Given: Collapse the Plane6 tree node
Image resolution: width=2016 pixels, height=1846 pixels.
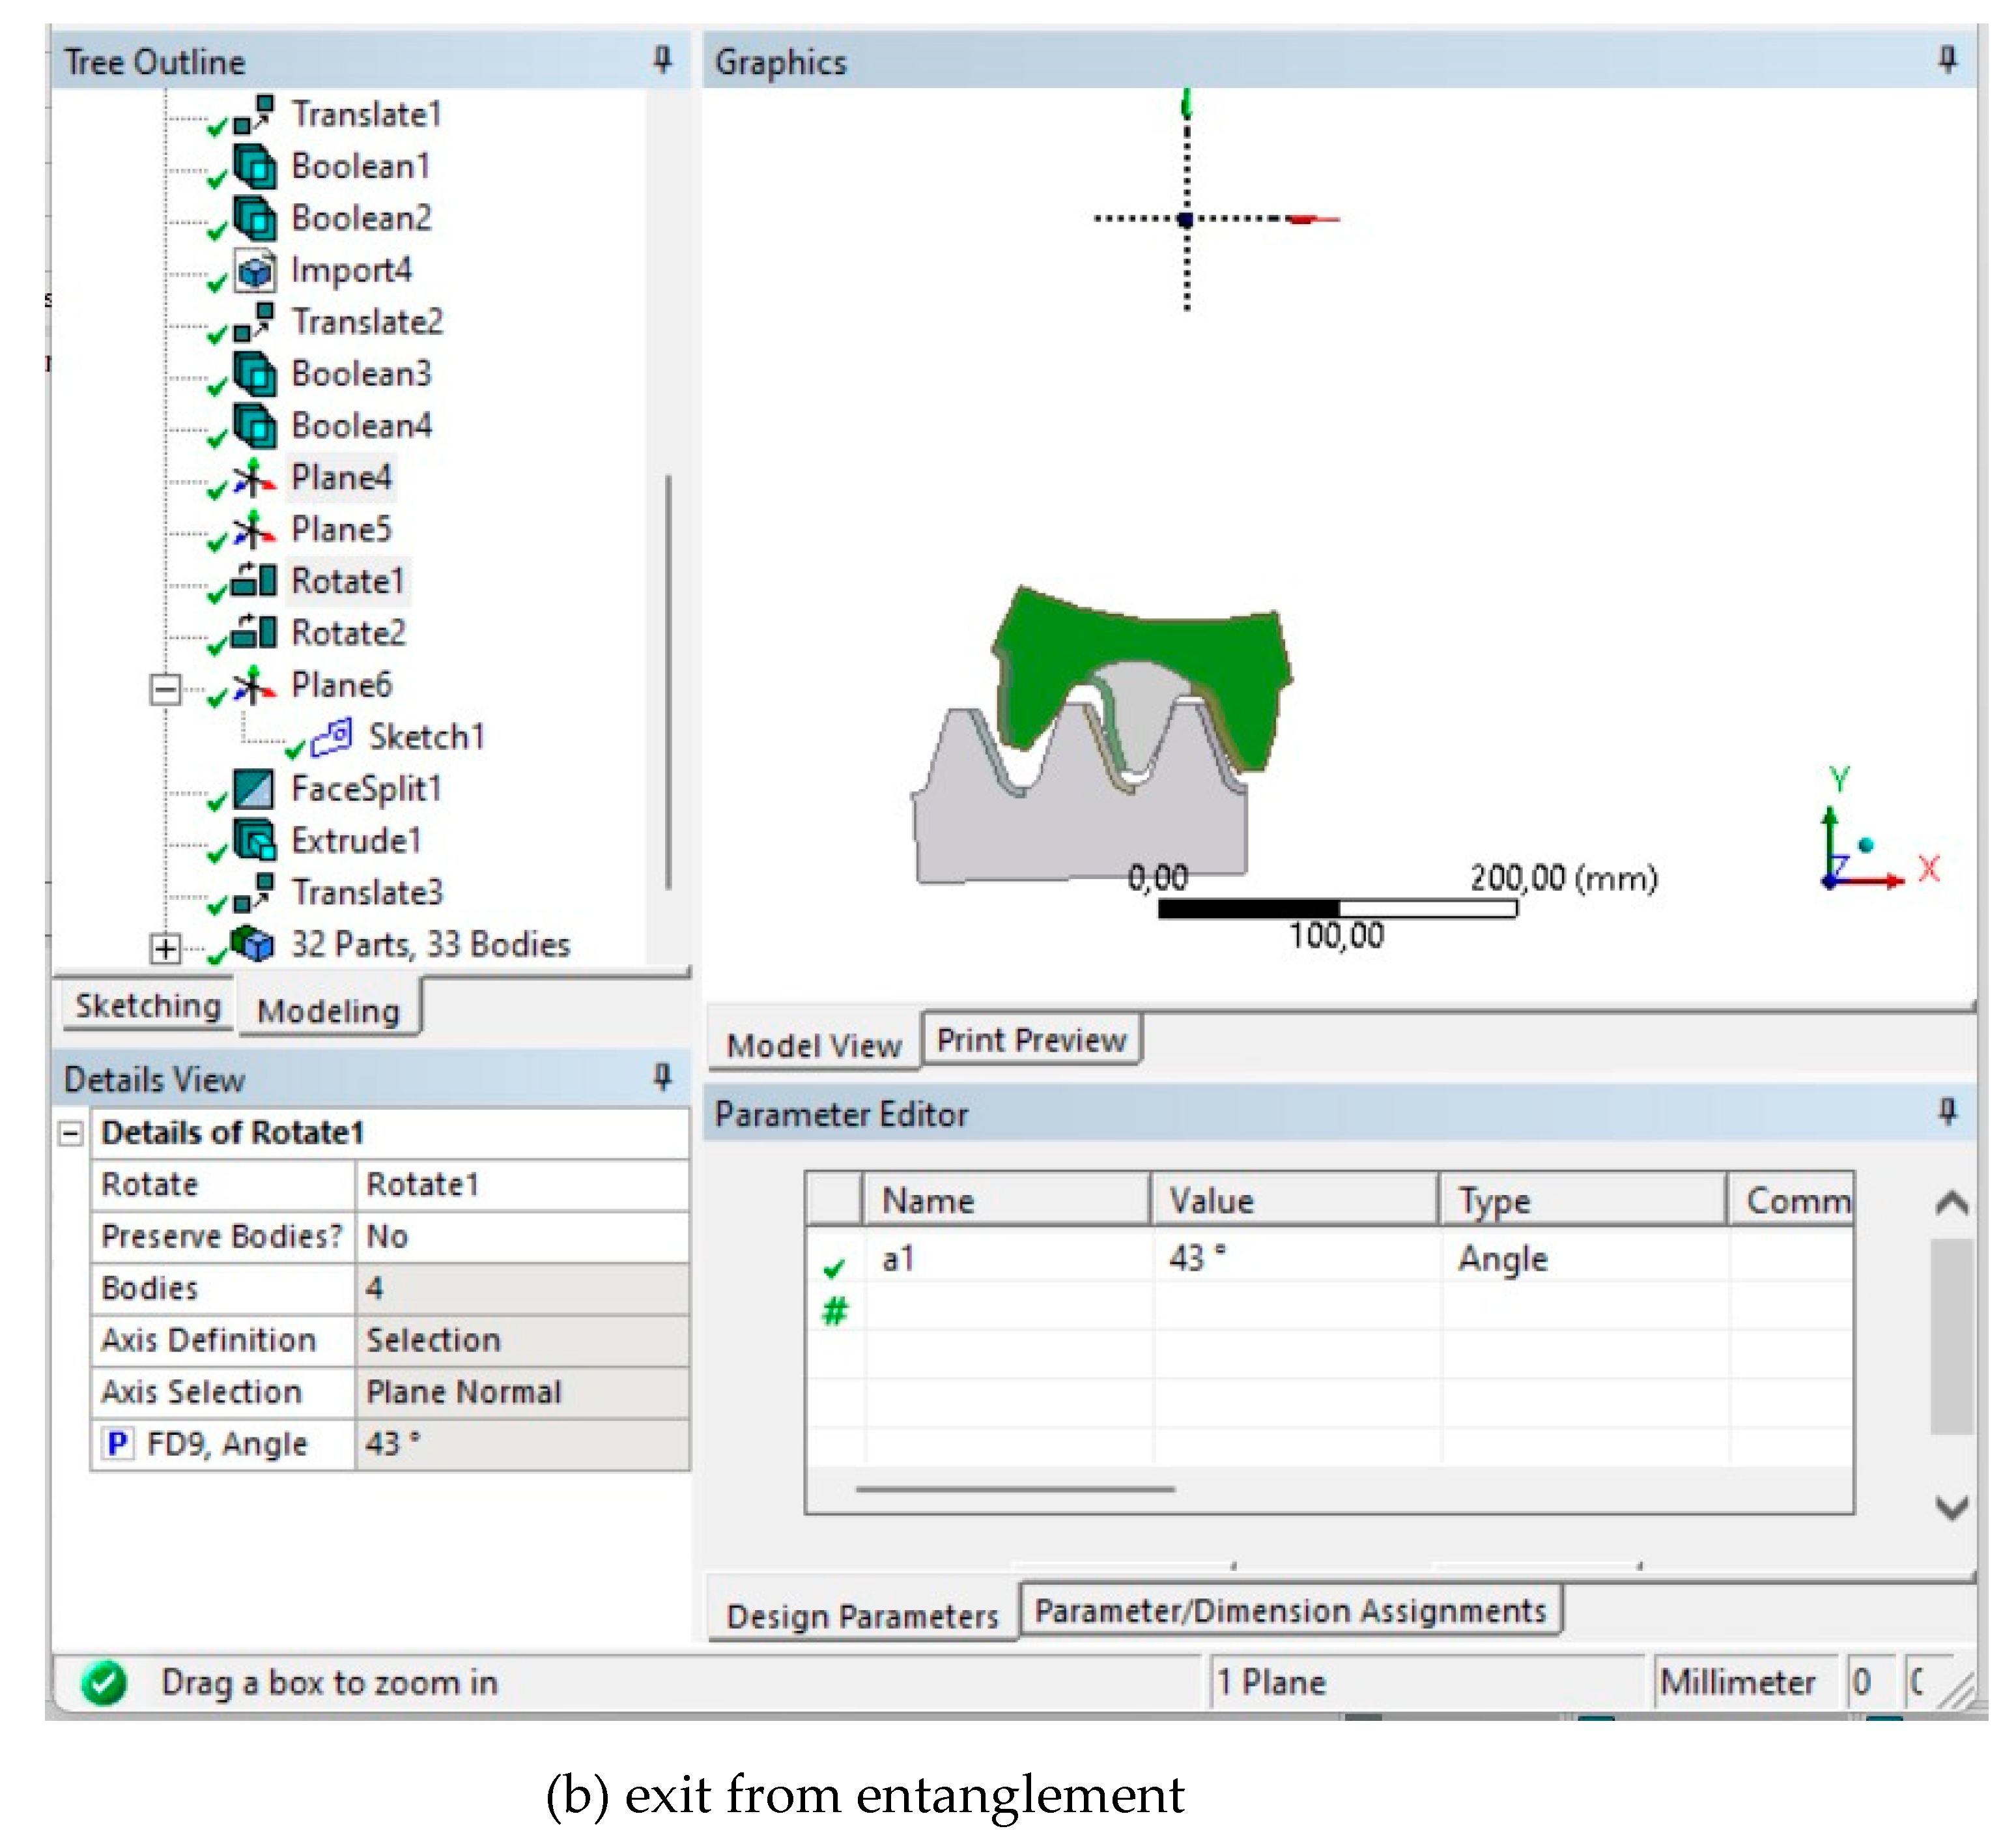Looking at the screenshot, I should (x=165, y=689).
